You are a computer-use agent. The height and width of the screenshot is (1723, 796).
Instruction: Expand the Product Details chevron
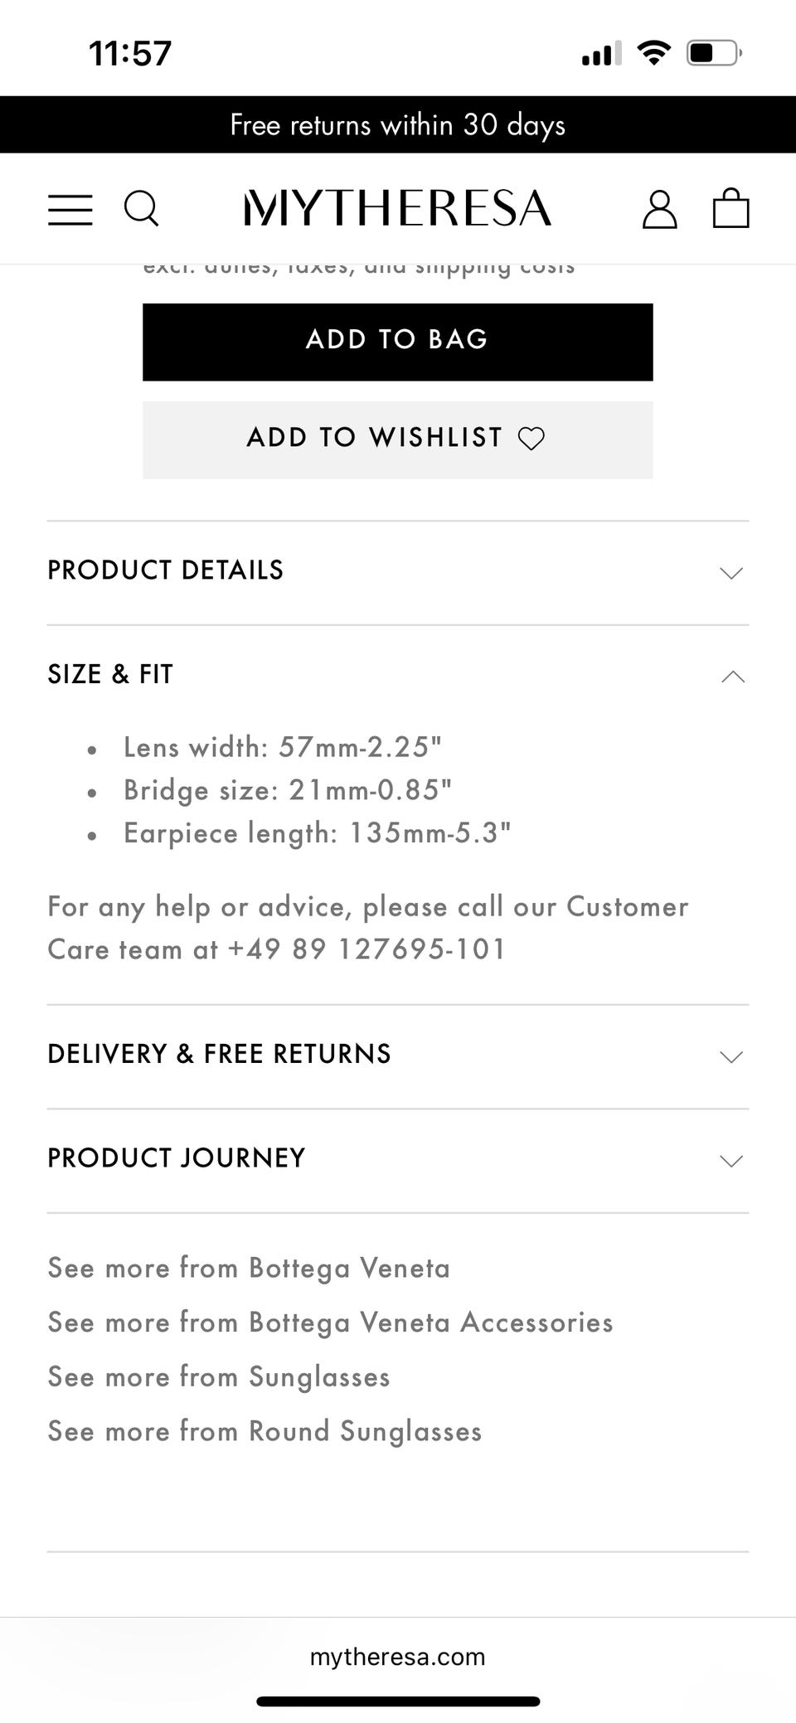pos(730,573)
